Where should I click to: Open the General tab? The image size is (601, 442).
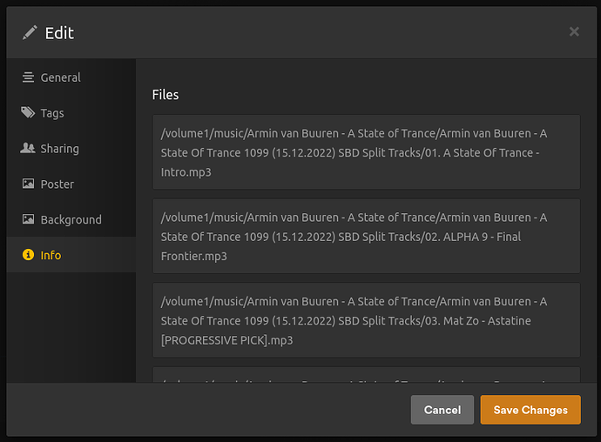point(60,77)
